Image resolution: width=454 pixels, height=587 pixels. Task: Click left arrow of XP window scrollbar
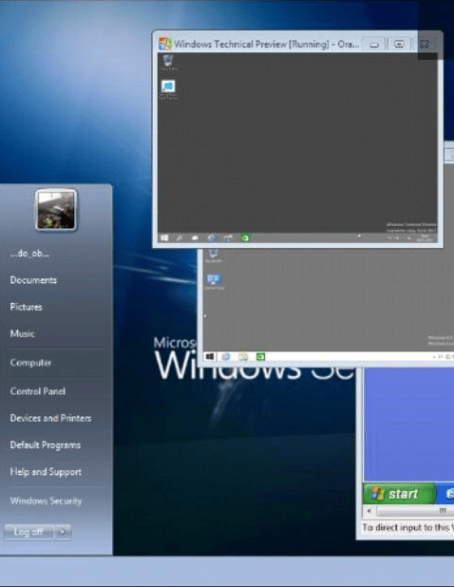click(x=369, y=511)
